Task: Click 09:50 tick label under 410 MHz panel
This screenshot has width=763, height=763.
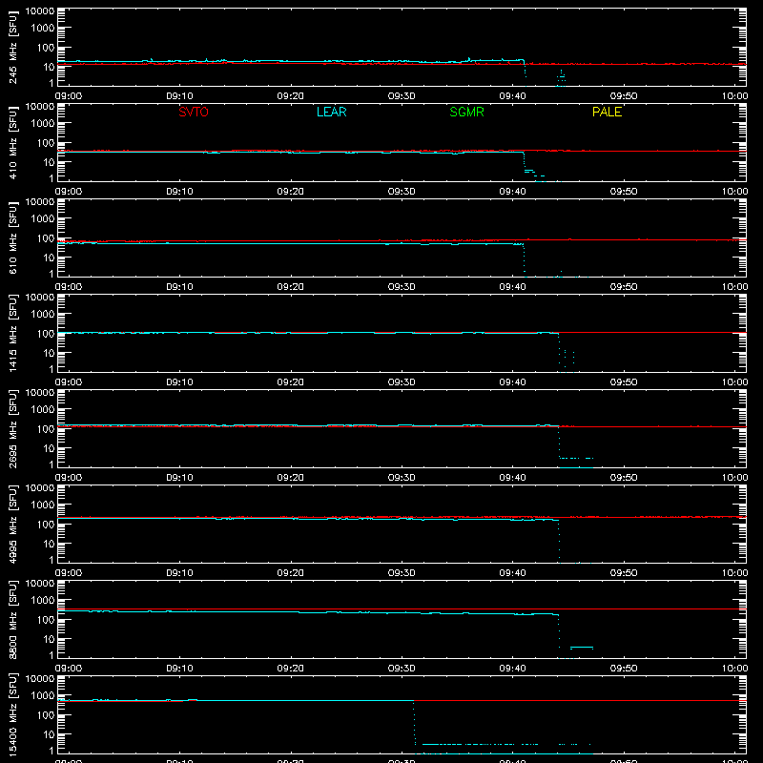Action: (x=624, y=192)
